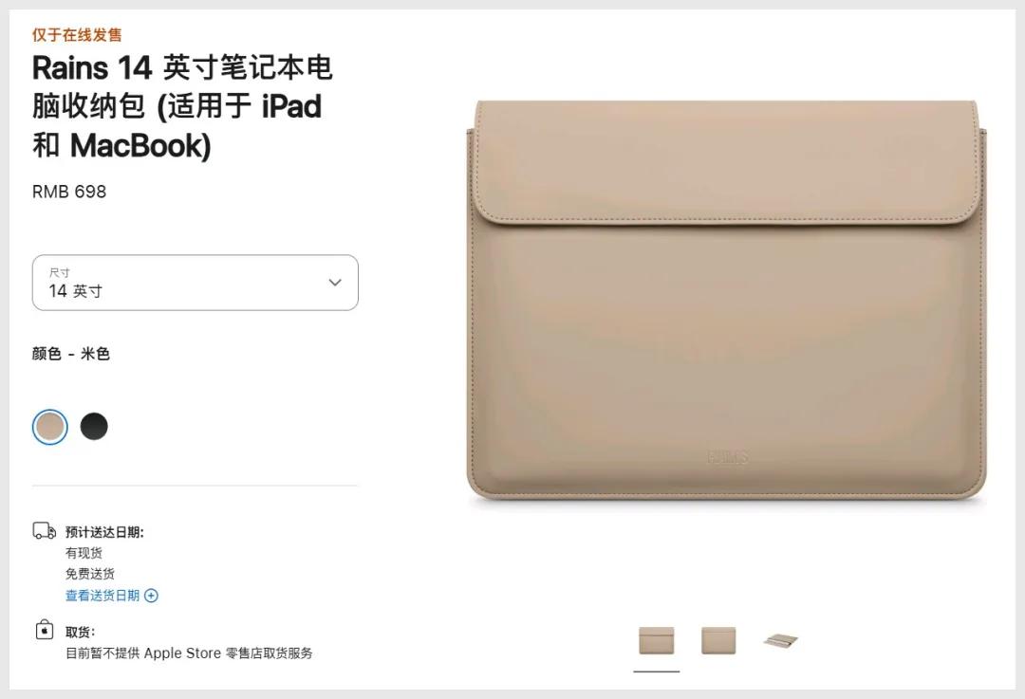Image resolution: width=1025 pixels, height=699 pixels.
Task: Click the plus circle icon beside 查看送货日期
Action: [x=151, y=596]
